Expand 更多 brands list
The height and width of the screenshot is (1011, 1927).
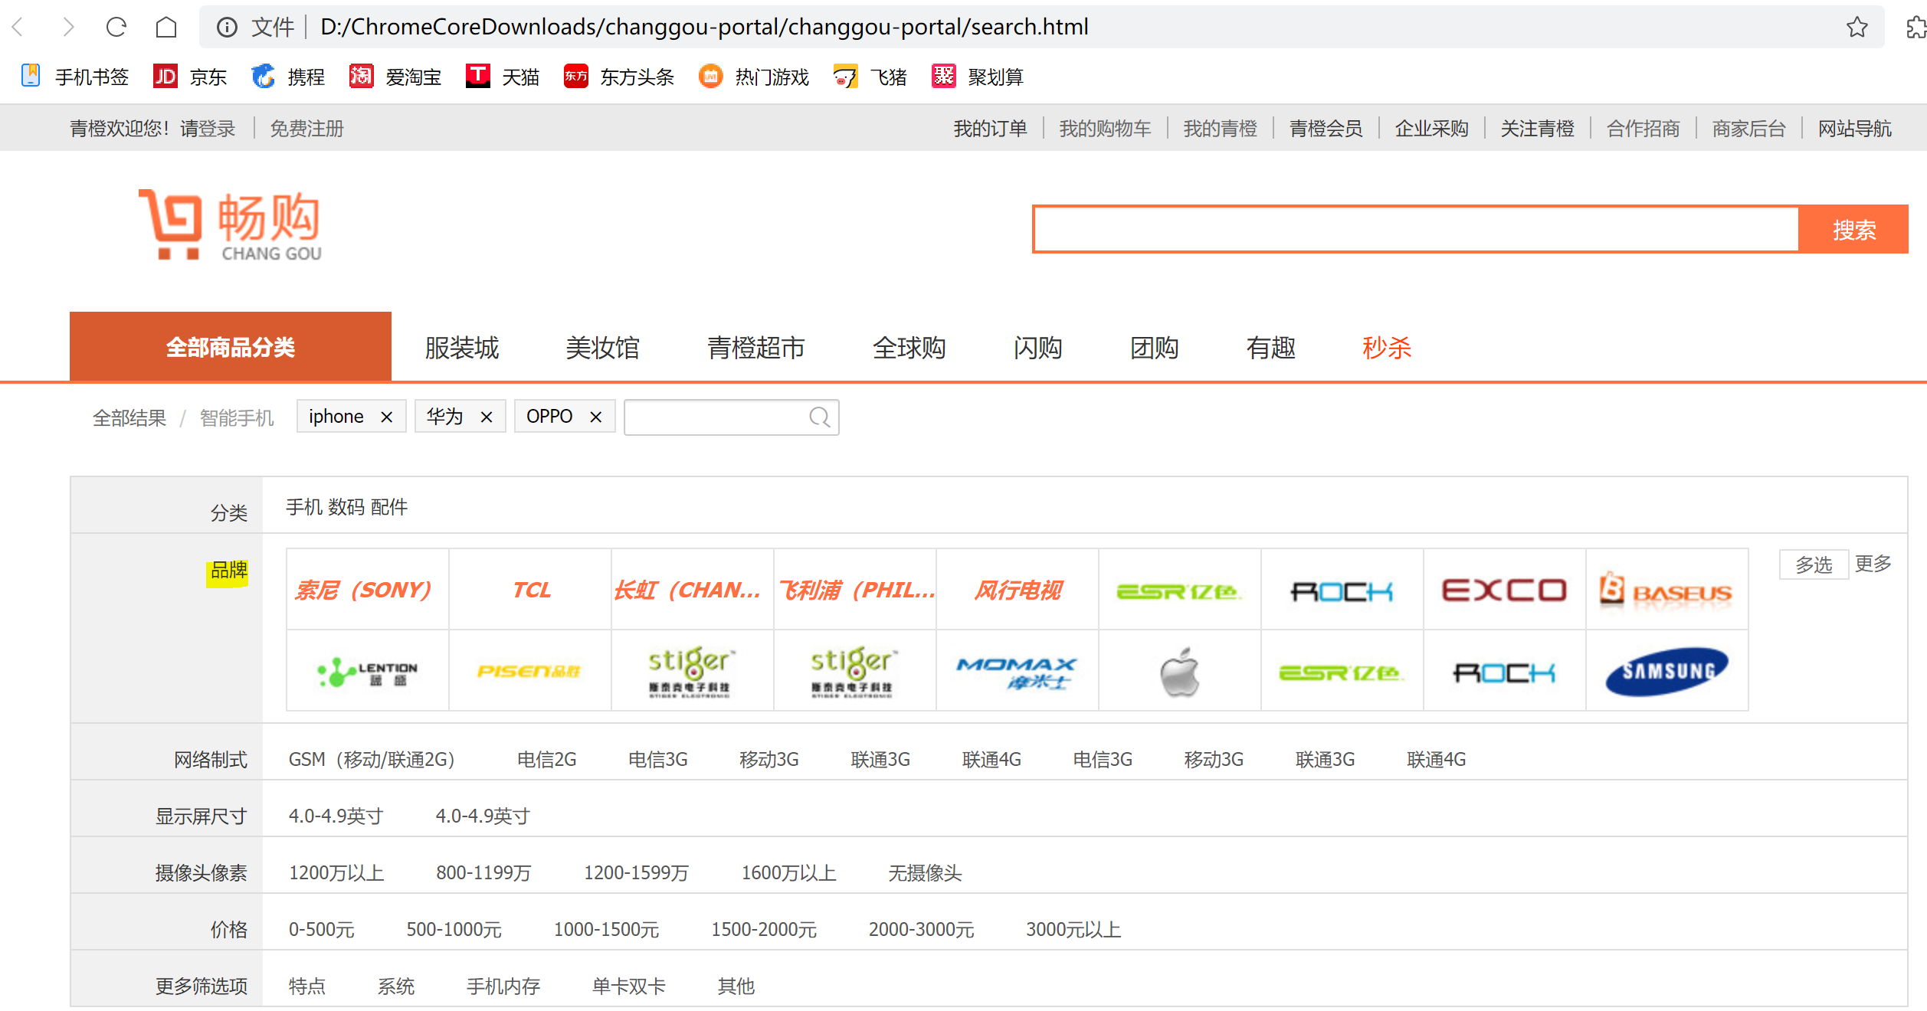click(x=1873, y=564)
